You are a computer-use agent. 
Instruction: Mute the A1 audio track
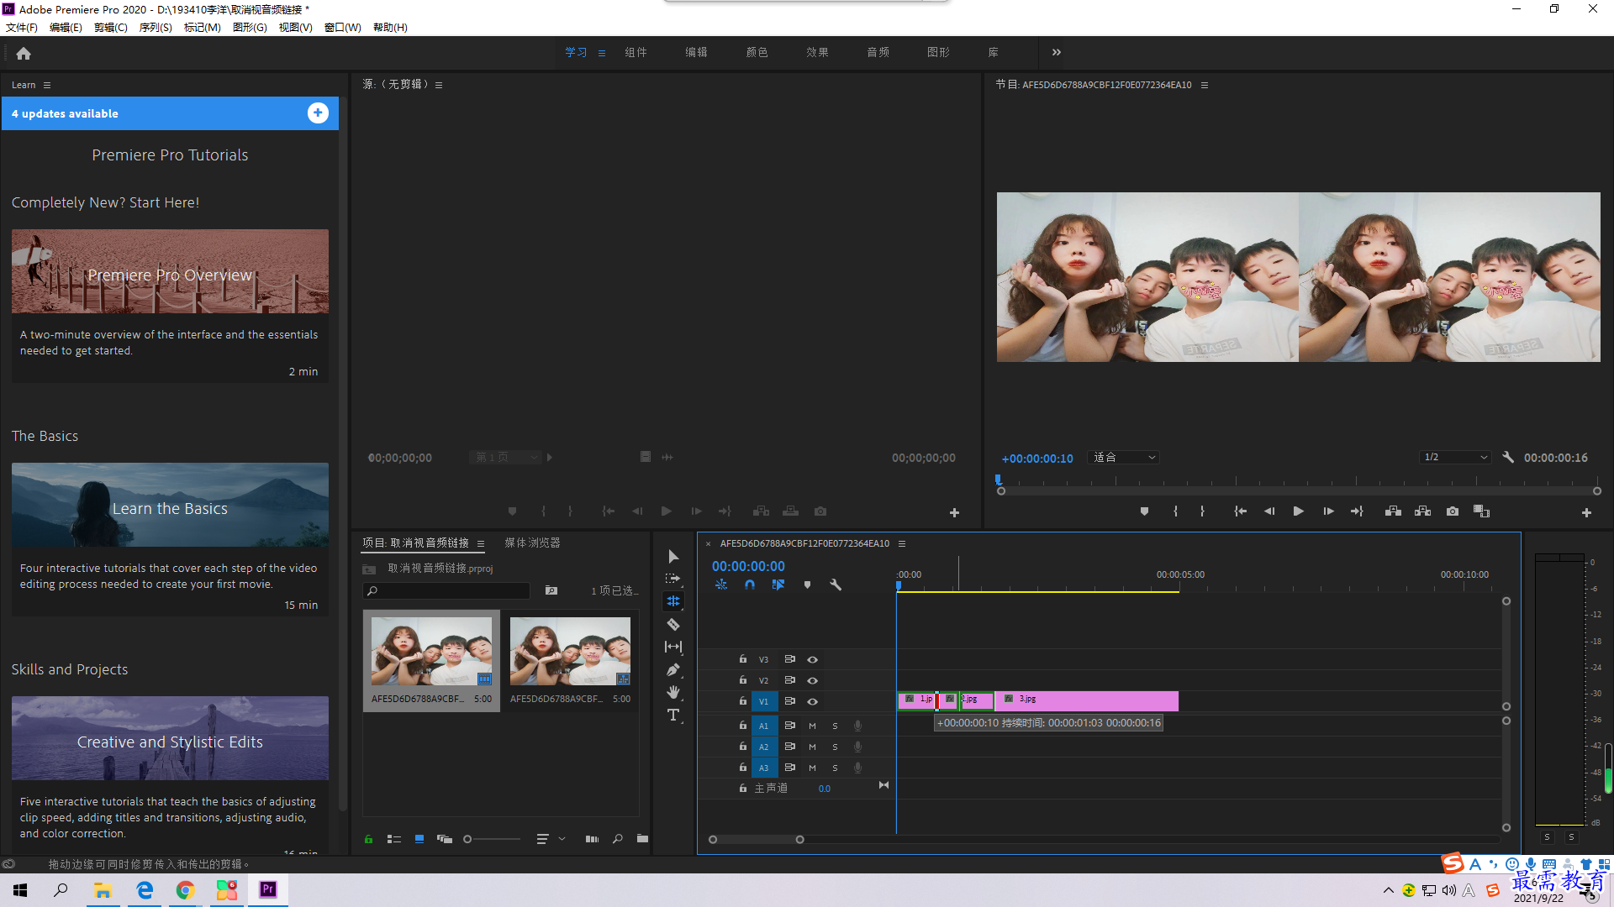point(812,726)
